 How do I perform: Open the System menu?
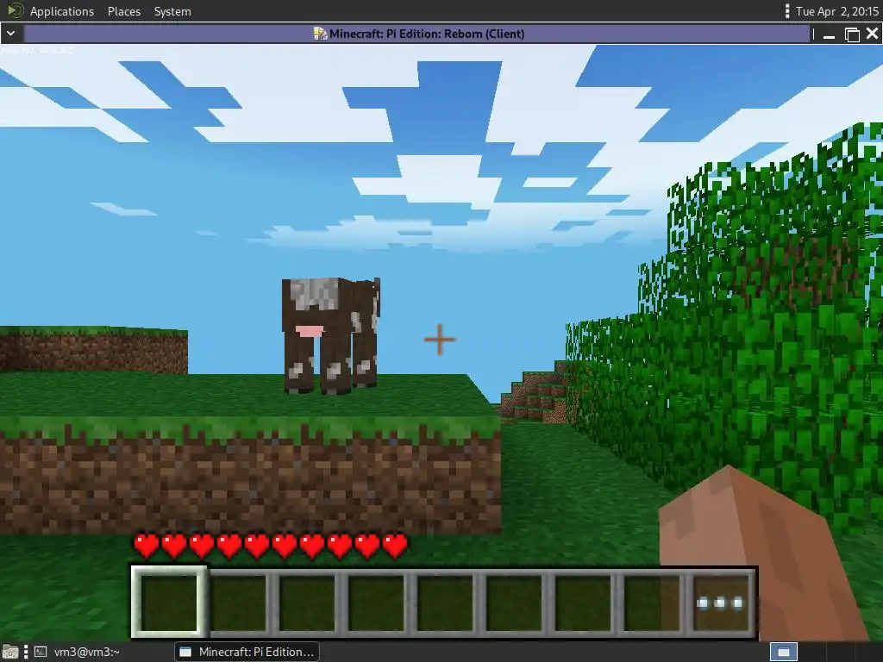click(x=172, y=11)
